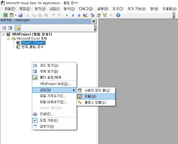Image resolution: width=178 pixels, height=144 pixels.
Task: Collapse the VBAProject (통합 문서1) node
Action: (x=4, y=34)
